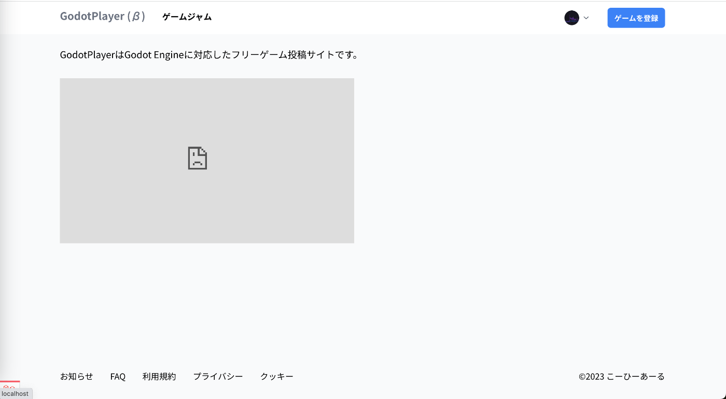Screen dimensions: 726x399
Task: Open the ゲームジャム menu item
Action: point(187,17)
